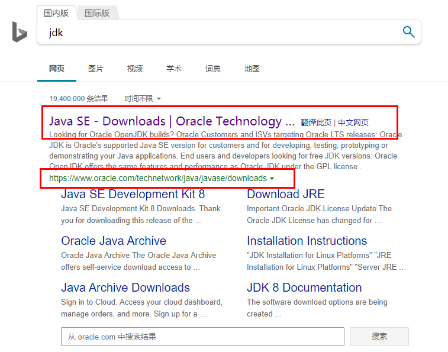The image size is (448, 352).
Task: Open the 词典 results tab
Action: click(x=213, y=69)
